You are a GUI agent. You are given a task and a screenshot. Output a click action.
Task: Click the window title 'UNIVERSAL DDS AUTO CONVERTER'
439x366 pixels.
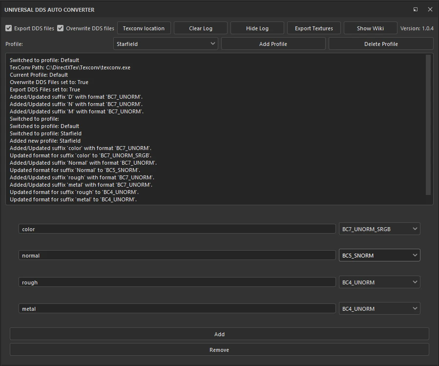coord(49,9)
